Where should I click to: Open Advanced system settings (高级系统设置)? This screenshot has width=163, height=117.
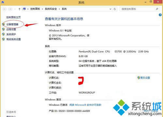(13, 39)
